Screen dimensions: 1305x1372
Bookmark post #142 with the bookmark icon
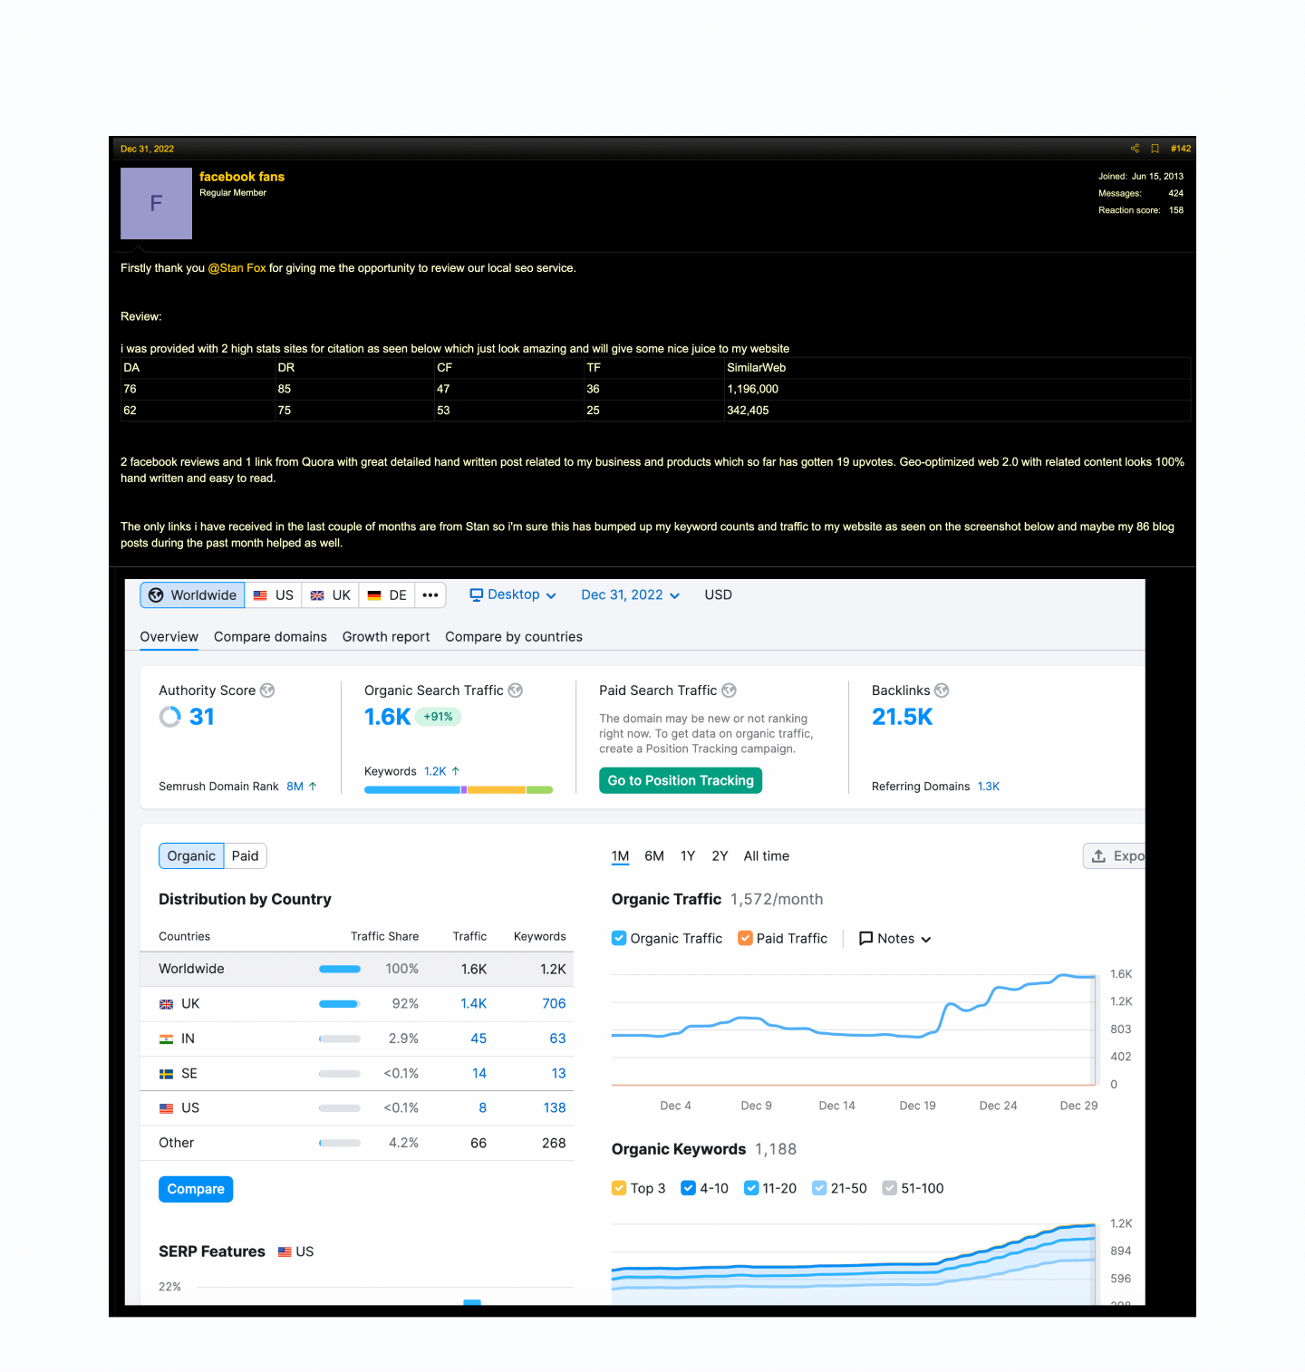(1155, 149)
